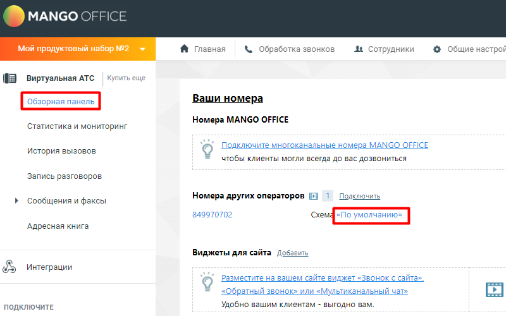Follow Подключите многоканальные номера MANGO OFFICE link
The height and width of the screenshot is (316, 506).
tap(324, 145)
